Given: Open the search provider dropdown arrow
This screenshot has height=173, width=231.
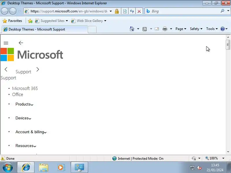Looking at the screenshot, I should click(228, 11).
